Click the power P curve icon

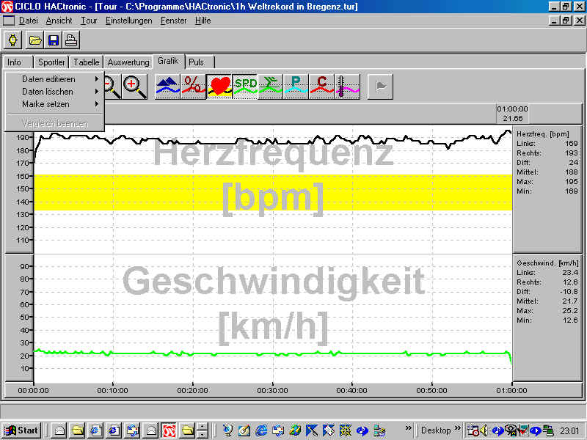click(x=296, y=86)
